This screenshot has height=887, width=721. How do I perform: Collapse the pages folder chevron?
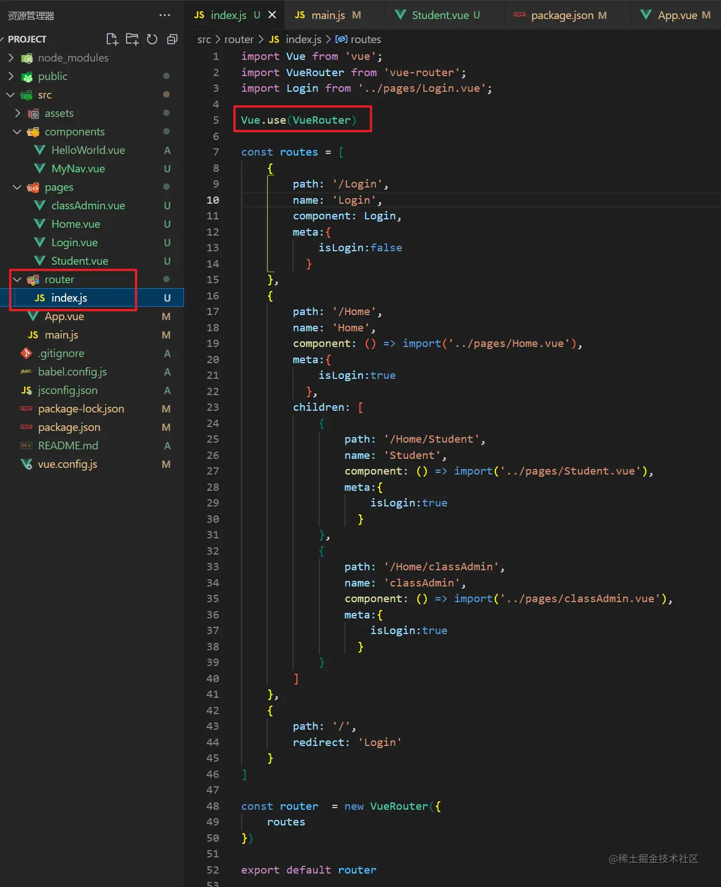coord(17,187)
